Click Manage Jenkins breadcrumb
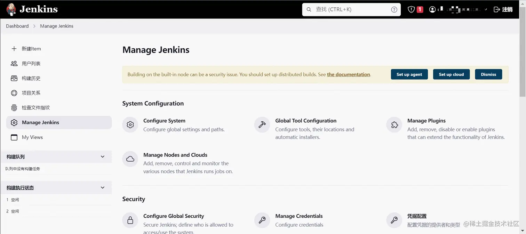This screenshot has width=526, height=234. click(57, 26)
